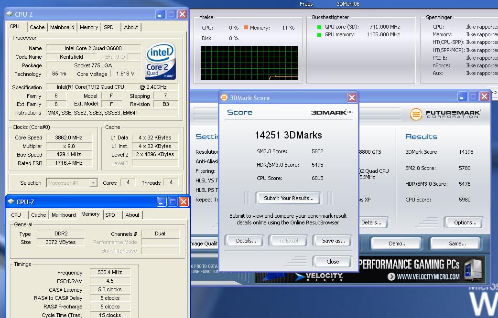The image size is (498, 318).
Task: Click the Results 3DMark Score value 14195
Action: coord(466,152)
